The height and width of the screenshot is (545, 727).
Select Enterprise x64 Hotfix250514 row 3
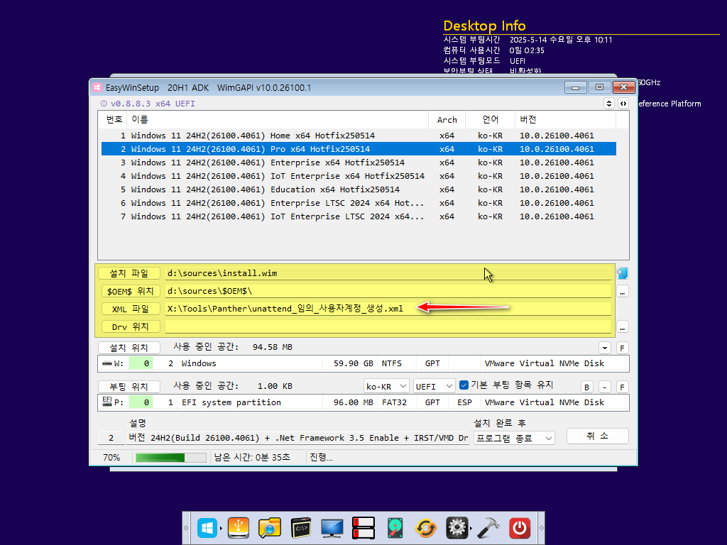pos(359,163)
